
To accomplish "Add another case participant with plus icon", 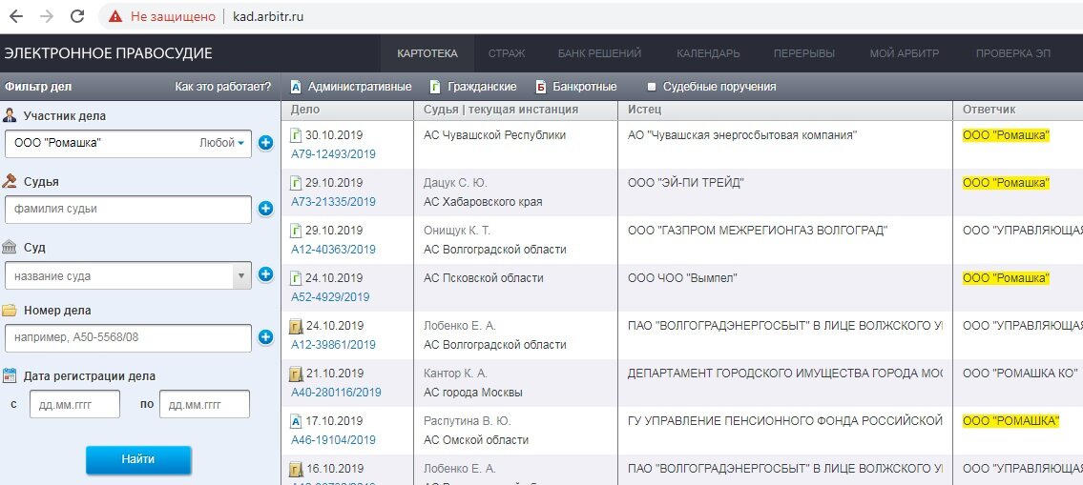I will (266, 144).
